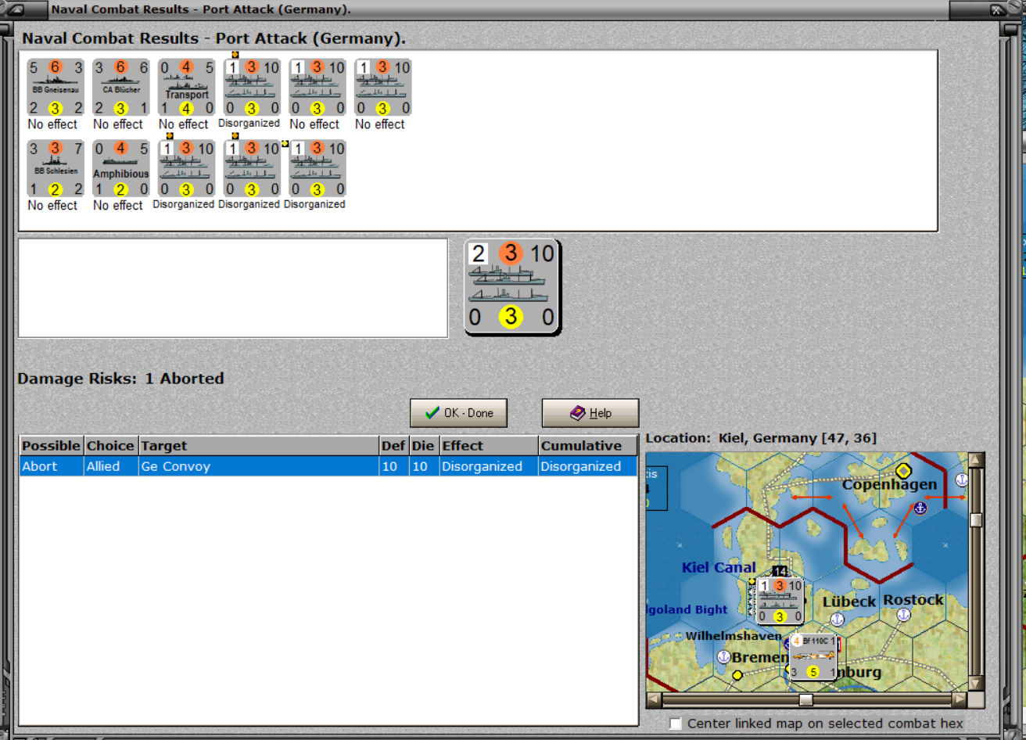Click the map's scroll left arrow
Screen dimensions: 1026x740
click(655, 699)
